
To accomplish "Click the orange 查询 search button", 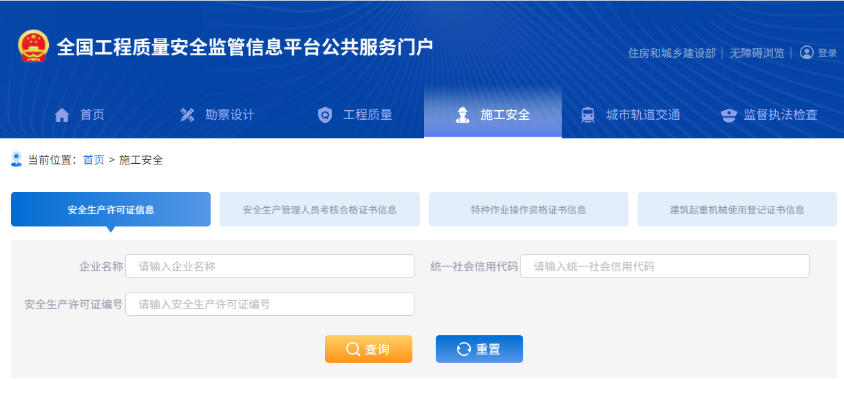I will [368, 349].
